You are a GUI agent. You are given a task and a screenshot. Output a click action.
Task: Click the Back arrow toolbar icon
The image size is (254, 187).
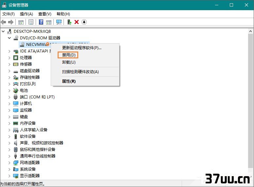(3, 22)
